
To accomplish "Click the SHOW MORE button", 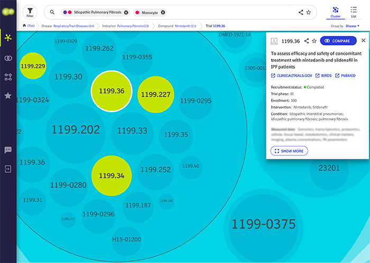I will [x=289, y=151].
